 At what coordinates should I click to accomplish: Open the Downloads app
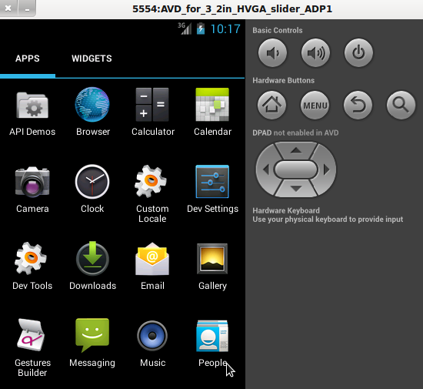click(92, 266)
